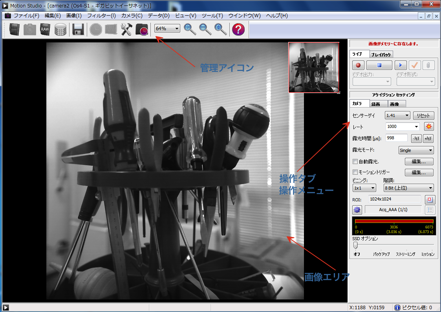441x312 pixels.
Task: Open the ビニング 1x1 dropdown
Action: pyautogui.click(x=364, y=188)
